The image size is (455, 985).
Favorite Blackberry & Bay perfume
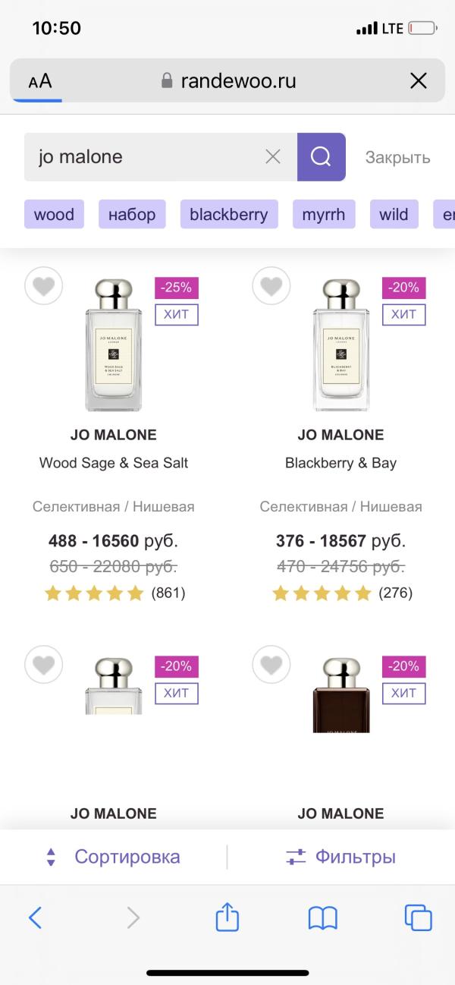coord(271,287)
